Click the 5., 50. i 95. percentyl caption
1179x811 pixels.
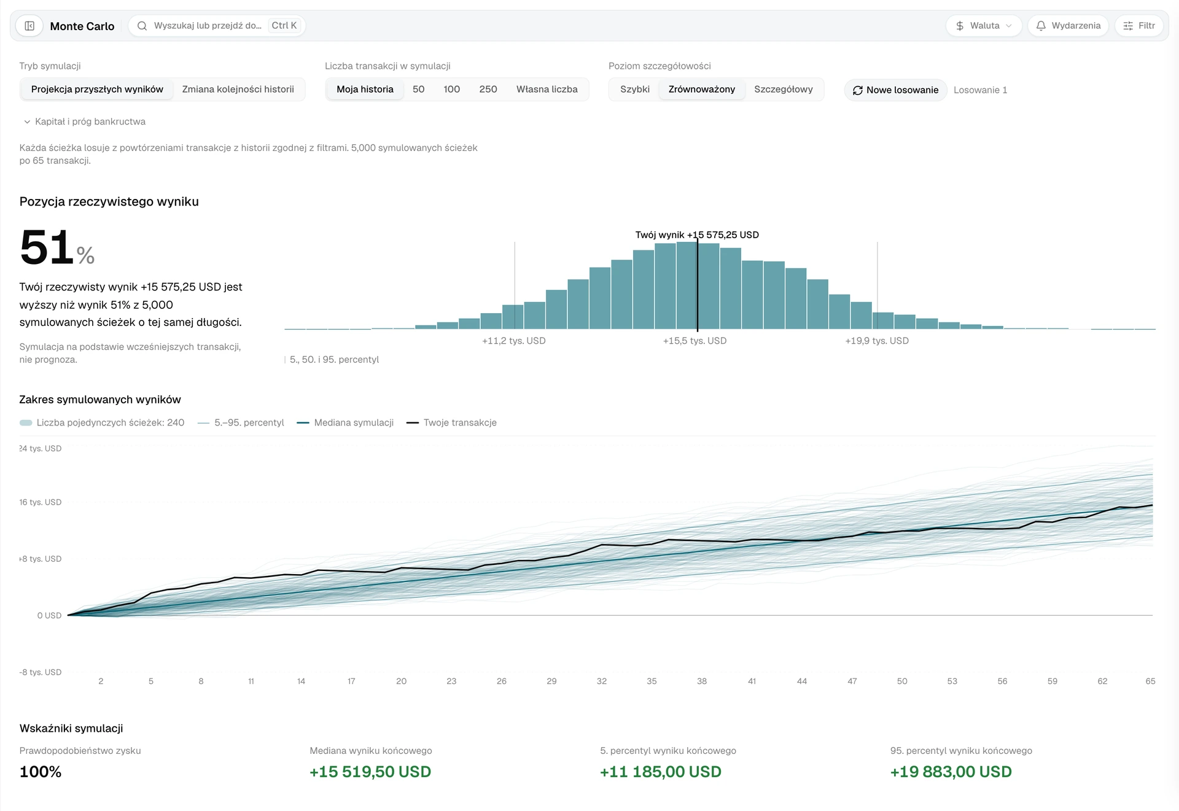point(334,360)
